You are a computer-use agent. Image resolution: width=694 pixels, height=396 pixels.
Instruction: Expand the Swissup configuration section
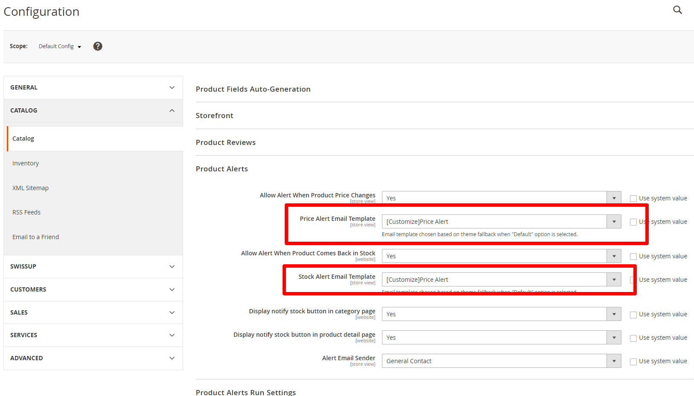tap(93, 266)
